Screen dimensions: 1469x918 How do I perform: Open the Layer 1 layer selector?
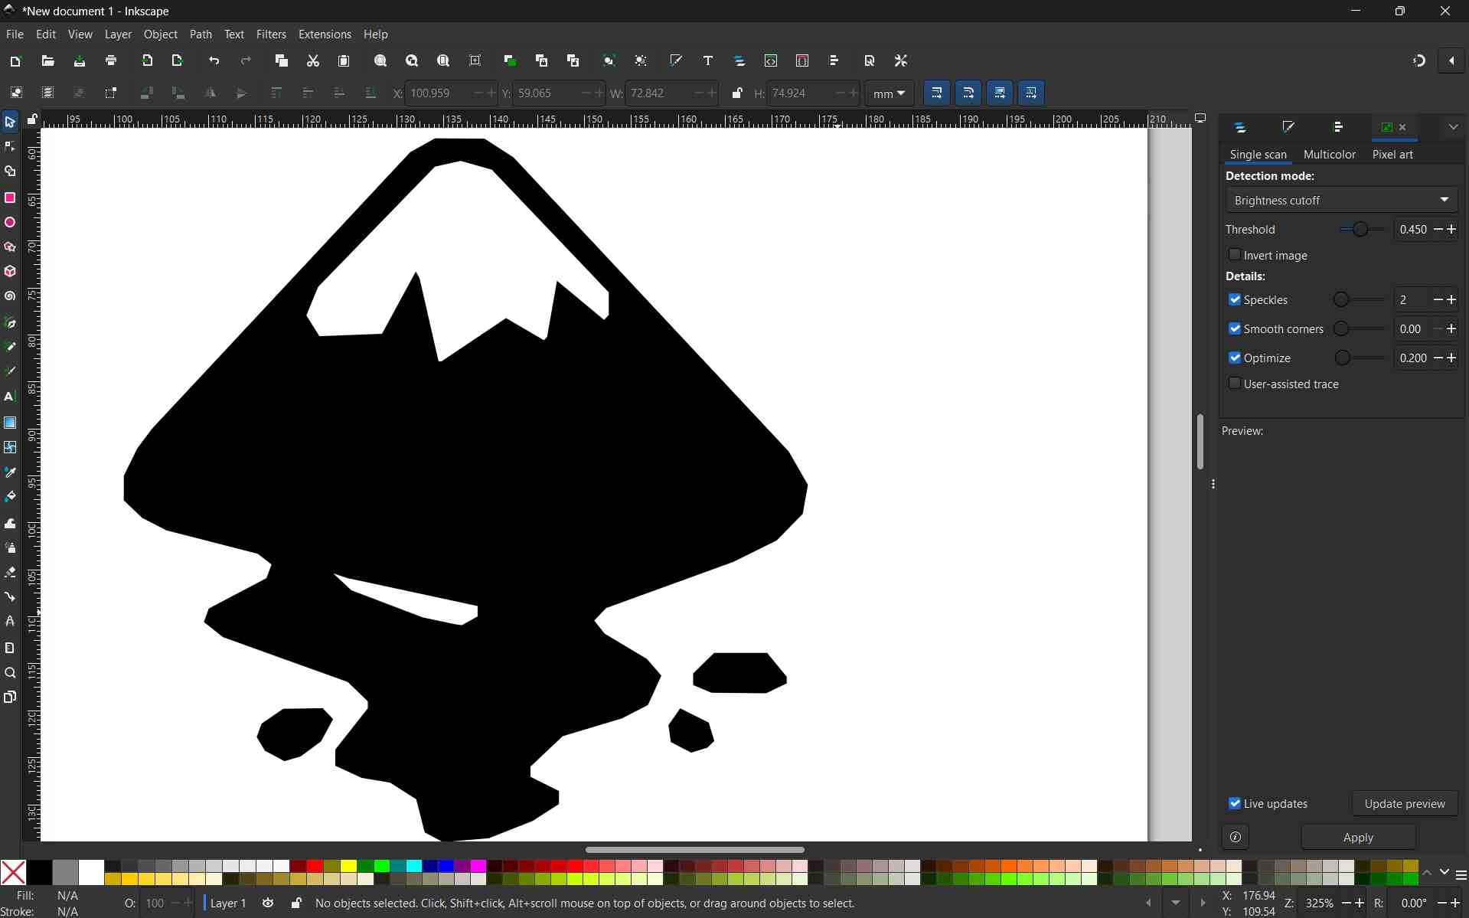point(227,903)
